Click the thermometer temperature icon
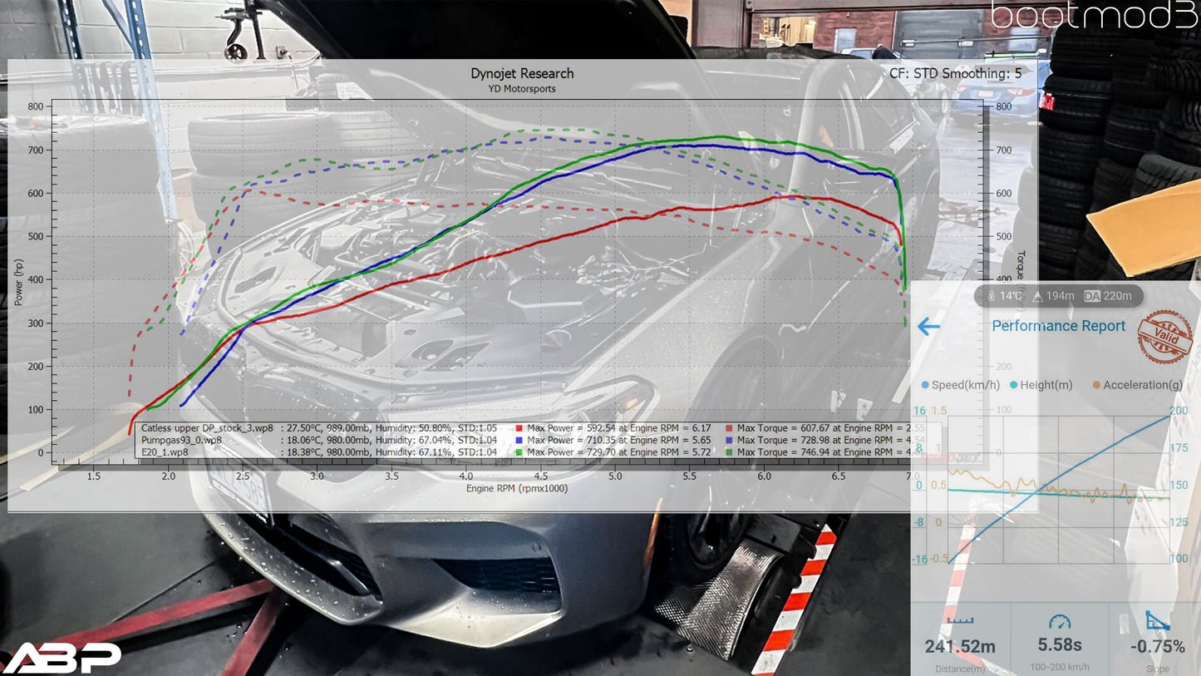The width and height of the screenshot is (1201, 676). (x=991, y=296)
